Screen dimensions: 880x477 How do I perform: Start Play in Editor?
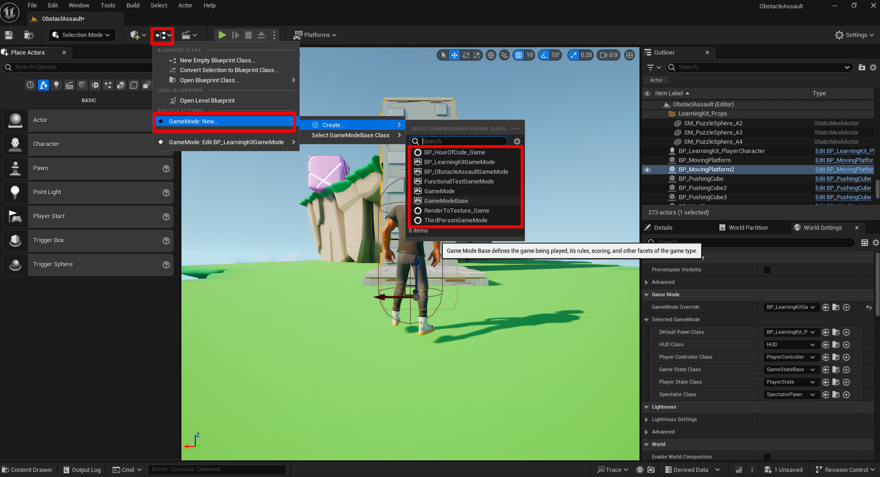tap(222, 35)
